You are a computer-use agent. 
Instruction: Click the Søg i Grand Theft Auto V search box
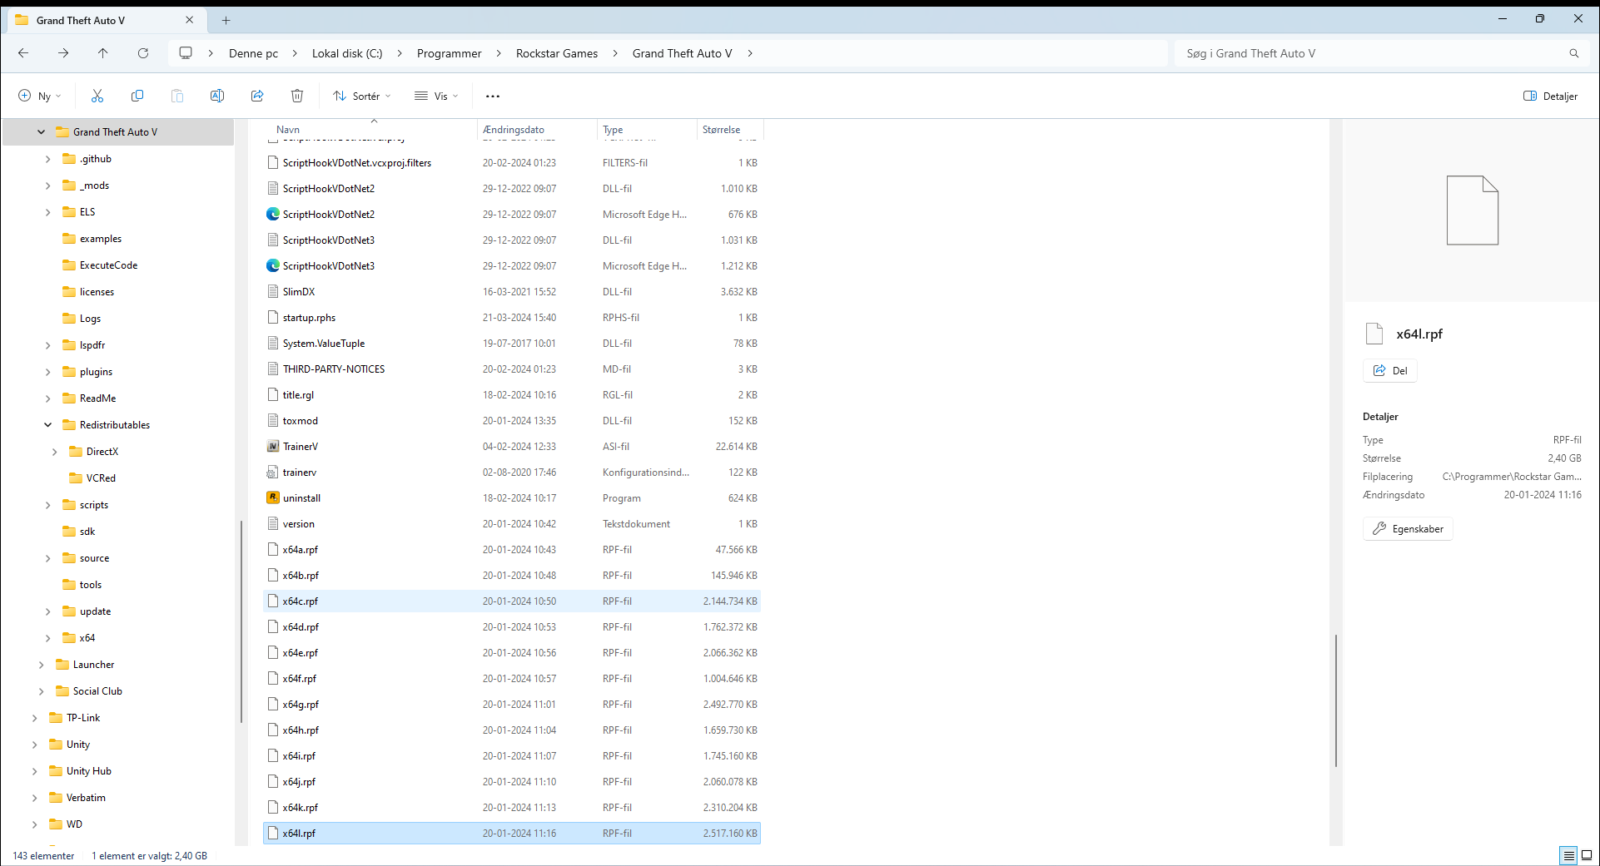tap(1374, 53)
